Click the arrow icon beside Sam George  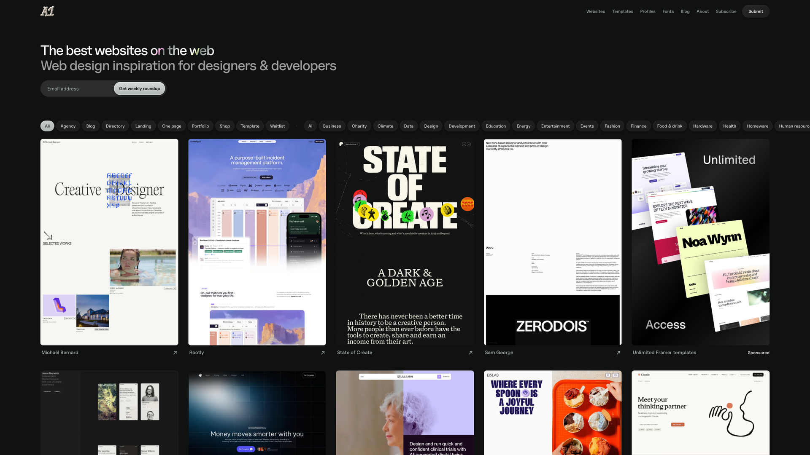[x=618, y=353]
